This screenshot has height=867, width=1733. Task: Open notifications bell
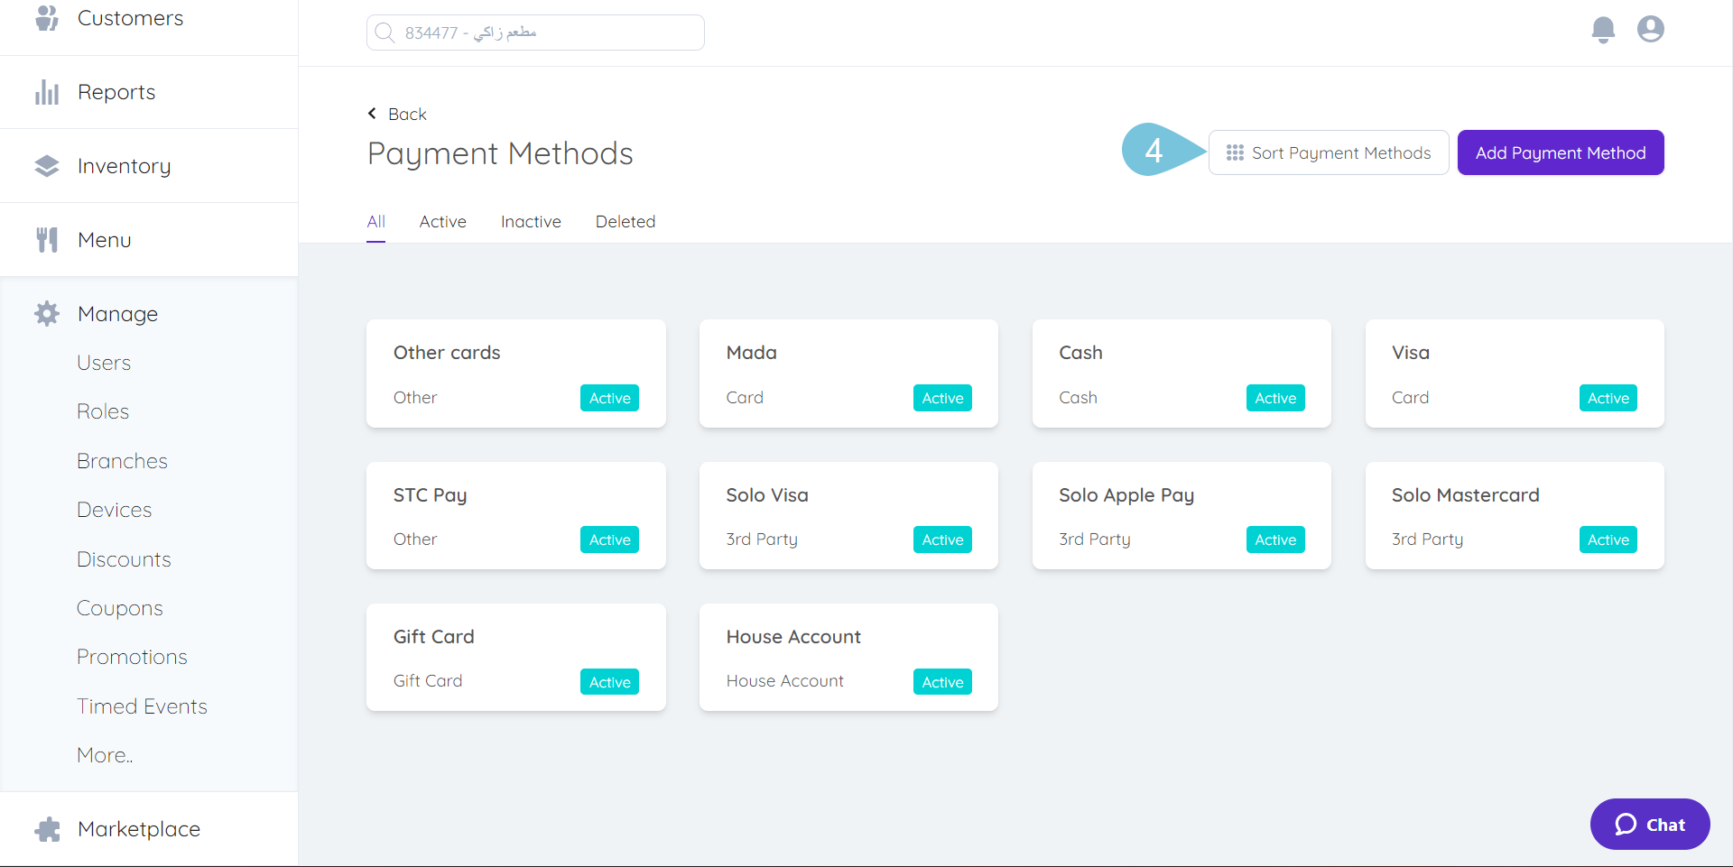point(1602,30)
